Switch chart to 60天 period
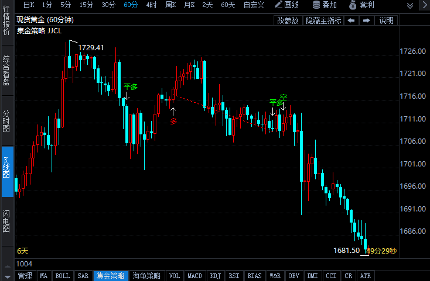This screenshot has width=430, height=281. [228, 5]
